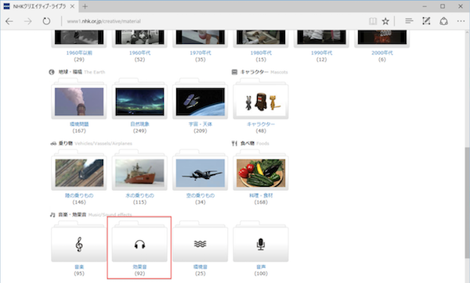Screen dimensions: 470x283
Task: Open the waves ambient sound folder
Action: [x=201, y=244]
